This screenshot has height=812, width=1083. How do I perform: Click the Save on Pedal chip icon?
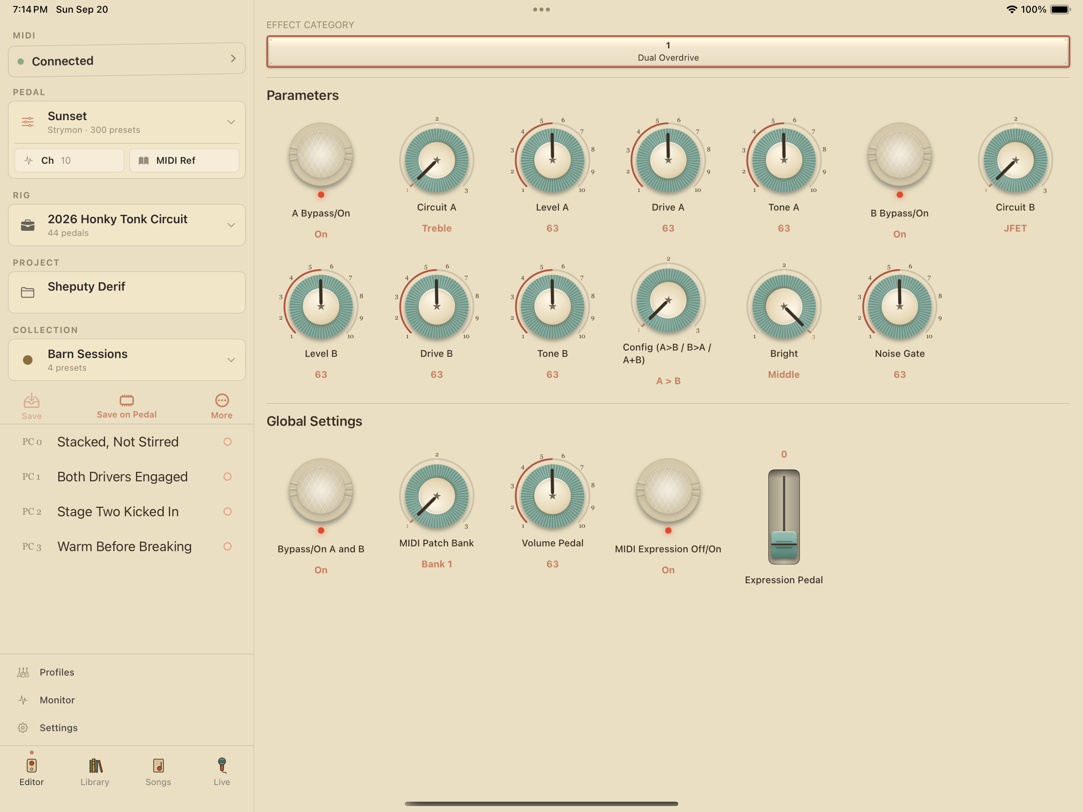click(x=126, y=400)
